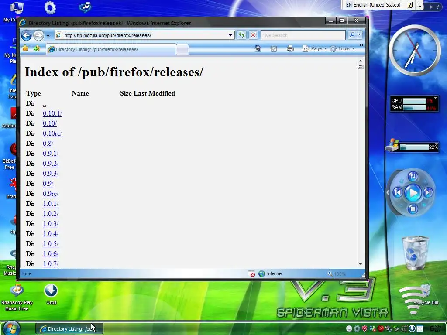The height and width of the screenshot is (335, 447).
Task: Open Favorites Center star icon
Action: pos(25,48)
